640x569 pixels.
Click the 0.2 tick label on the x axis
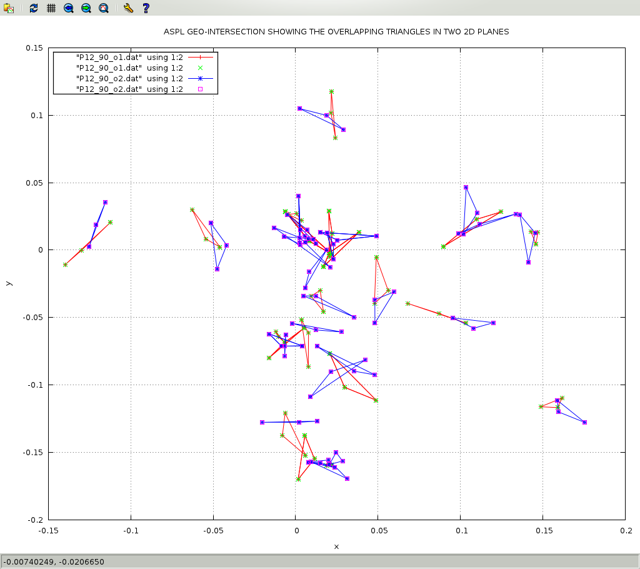(625, 530)
